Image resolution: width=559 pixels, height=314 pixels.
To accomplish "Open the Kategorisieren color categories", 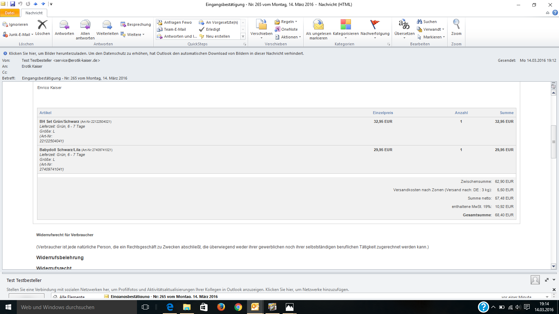I will click(346, 25).
